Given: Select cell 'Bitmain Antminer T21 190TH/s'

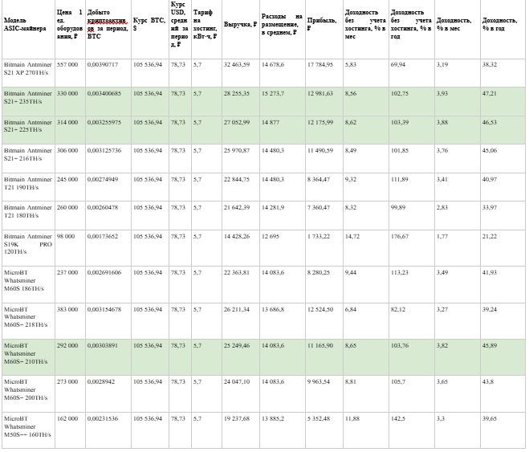Looking at the screenshot, I should 28,188.
